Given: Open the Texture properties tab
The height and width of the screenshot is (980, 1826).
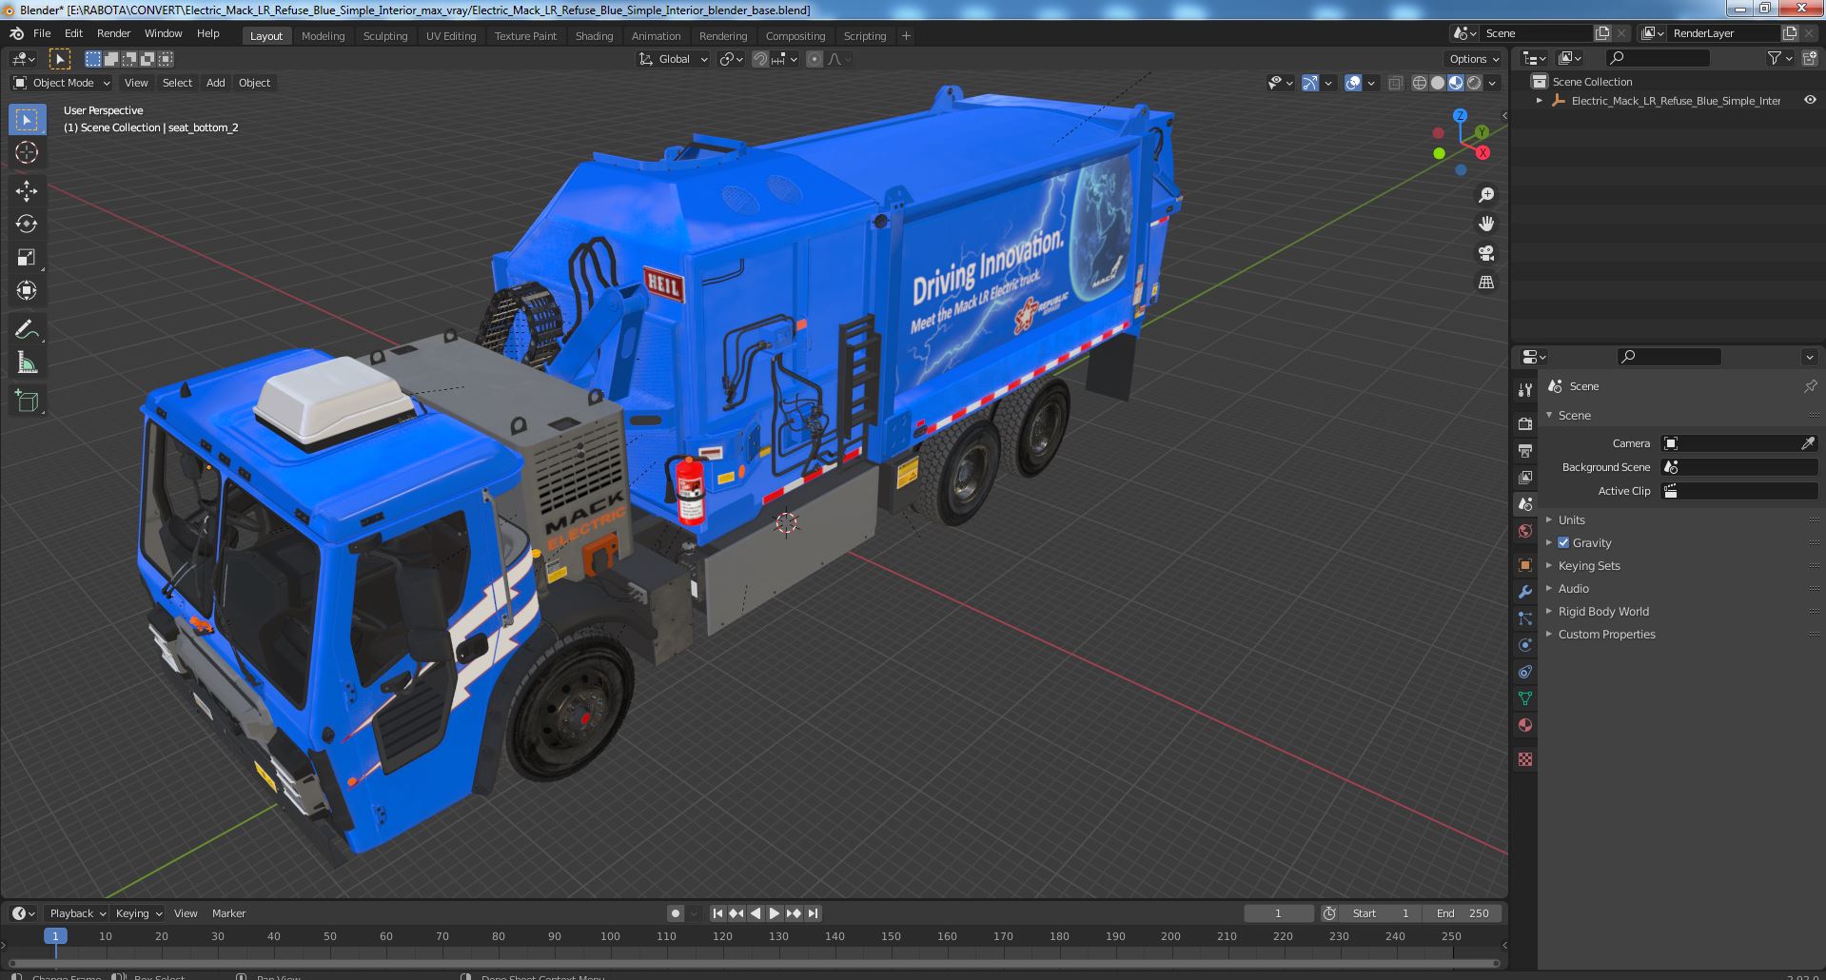Looking at the screenshot, I should pos(1525,759).
